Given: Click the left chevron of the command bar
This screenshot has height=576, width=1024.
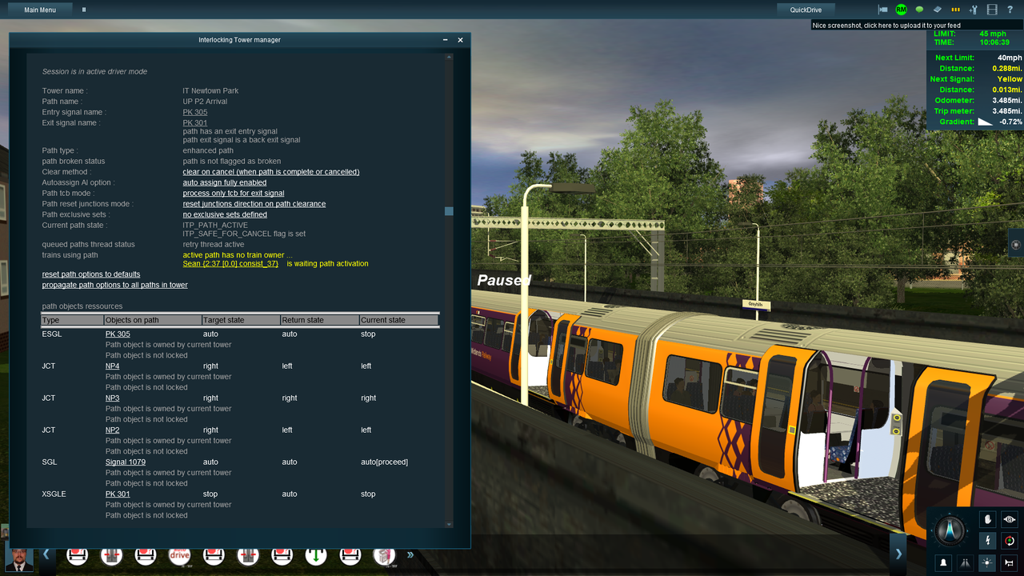Looking at the screenshot, I should [x=46, y=554].
